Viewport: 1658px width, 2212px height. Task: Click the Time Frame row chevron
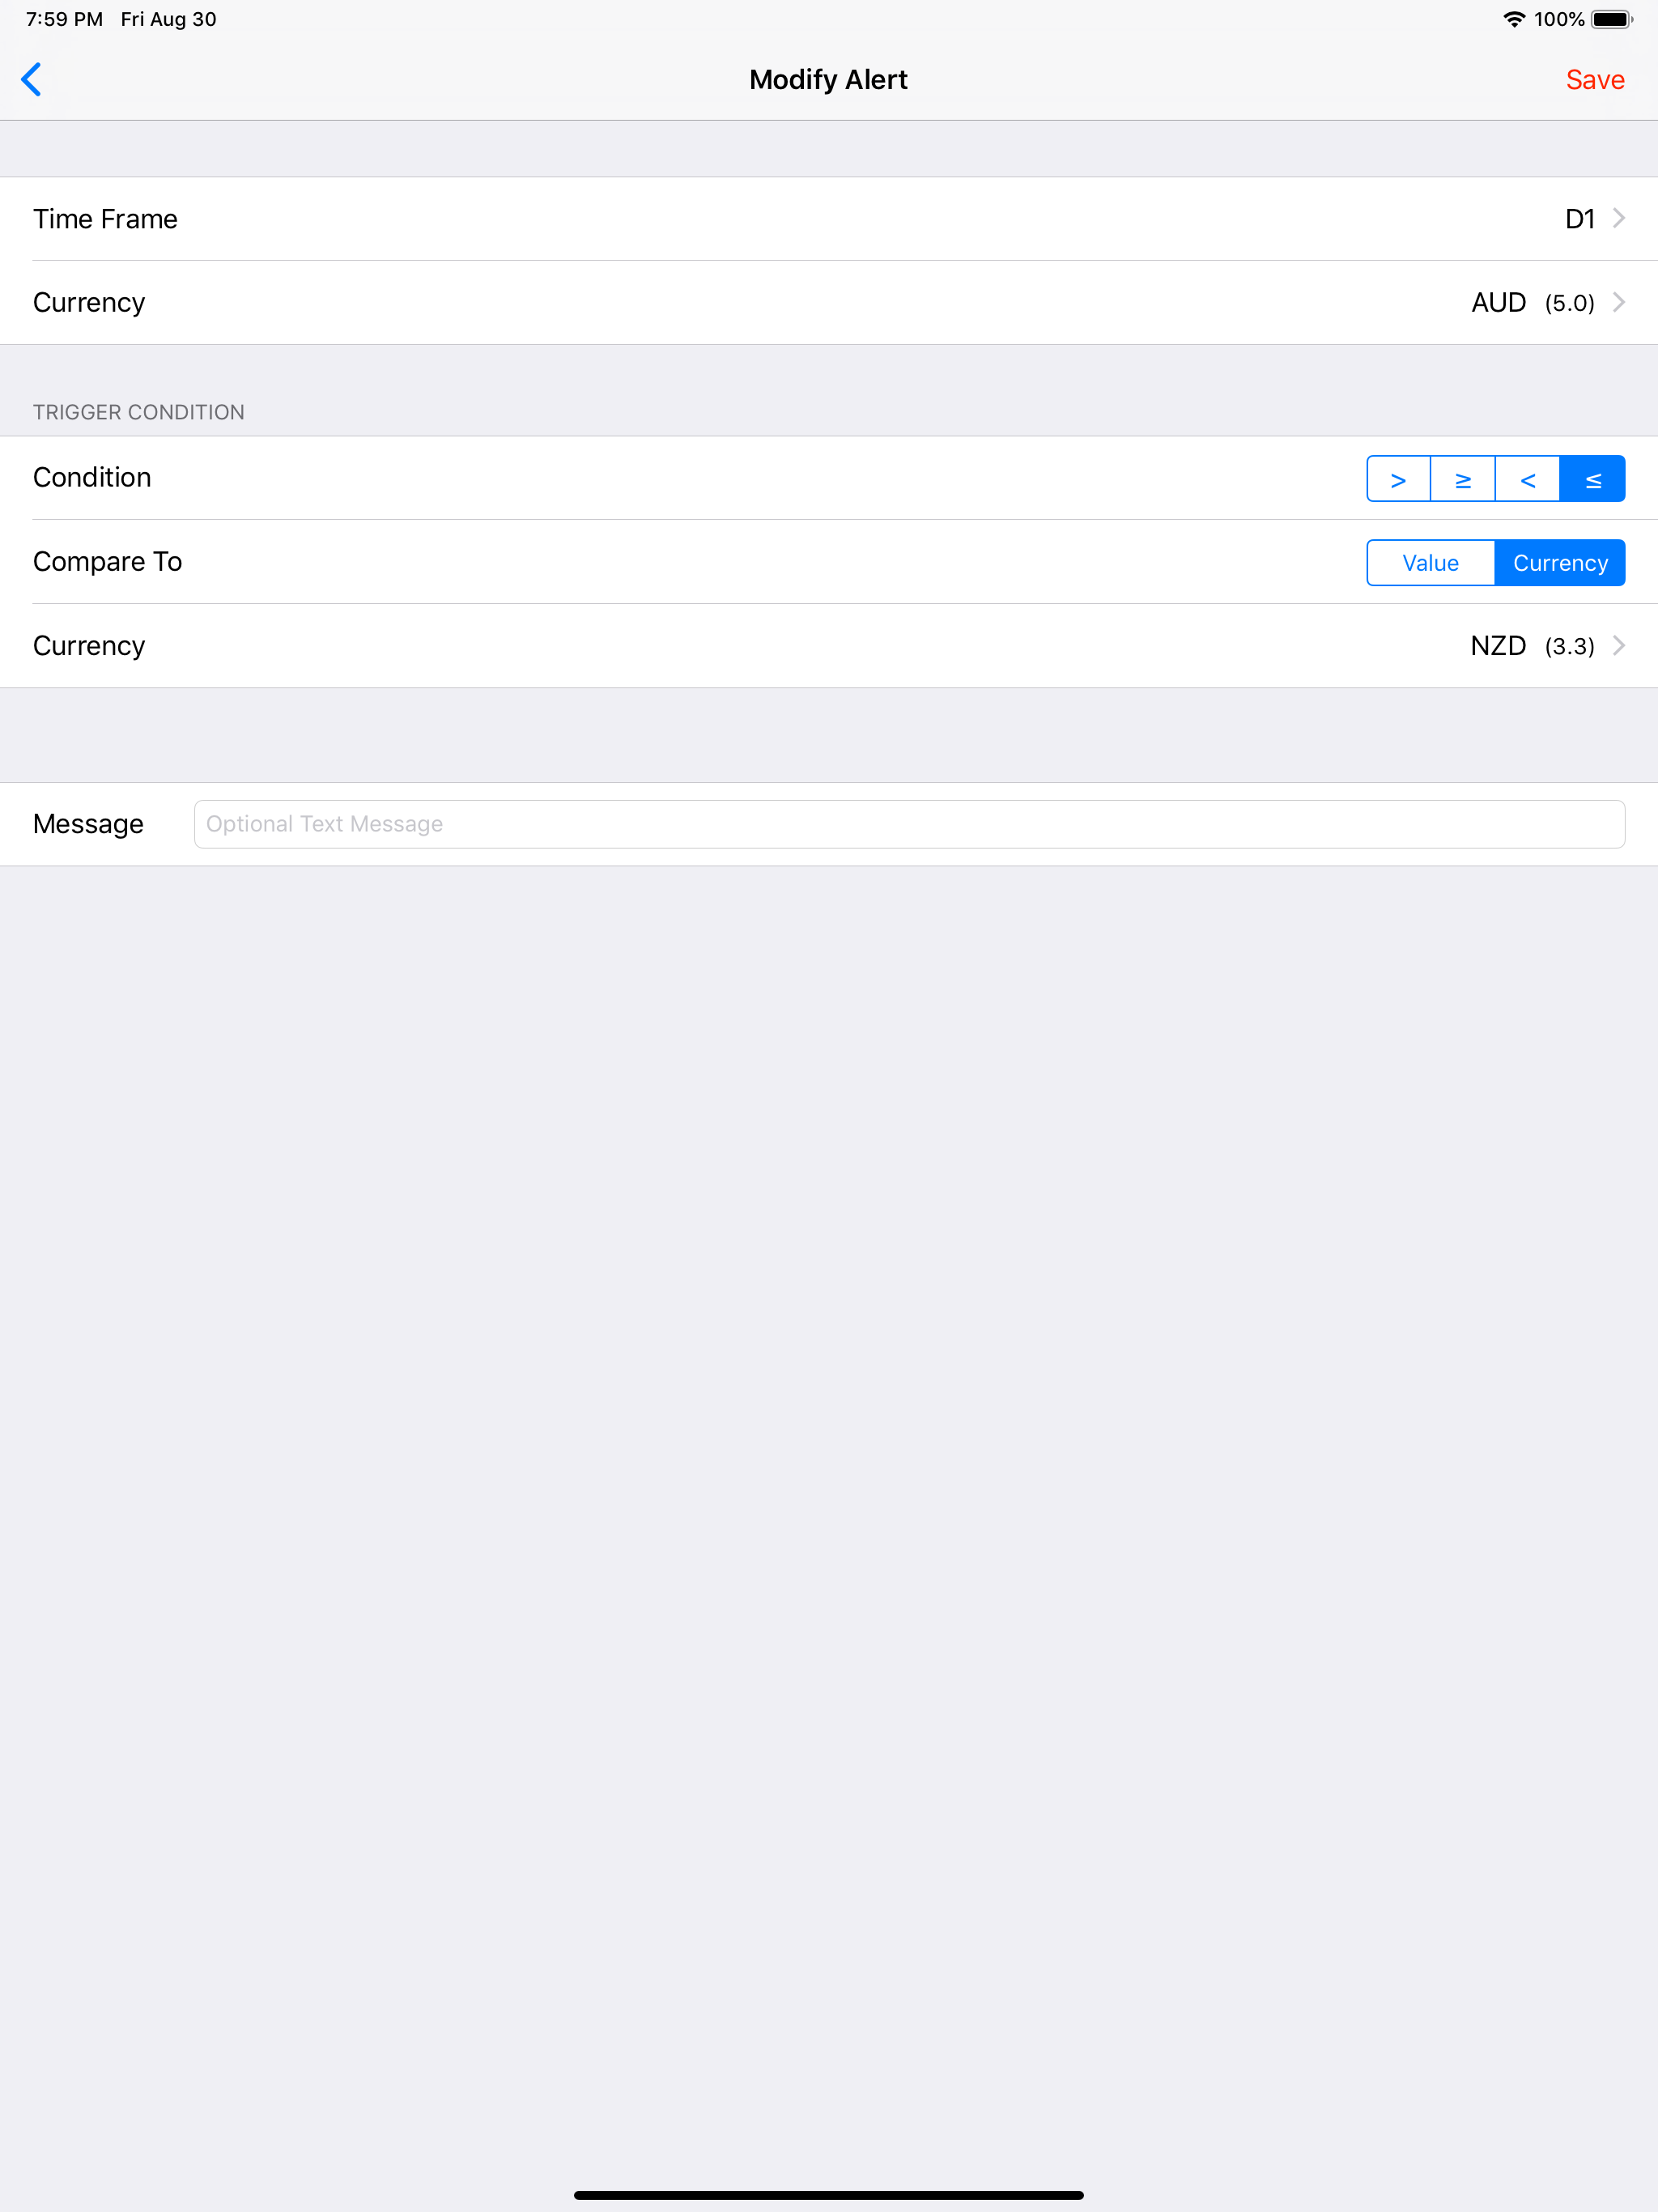click(1619, 218)
